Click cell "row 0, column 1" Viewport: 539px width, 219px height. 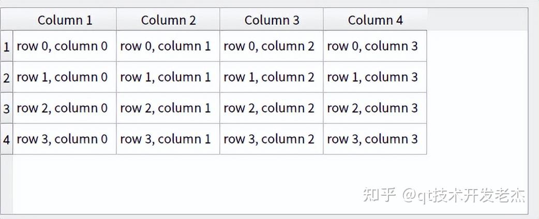pyautogui.click(x=168, y=46)
